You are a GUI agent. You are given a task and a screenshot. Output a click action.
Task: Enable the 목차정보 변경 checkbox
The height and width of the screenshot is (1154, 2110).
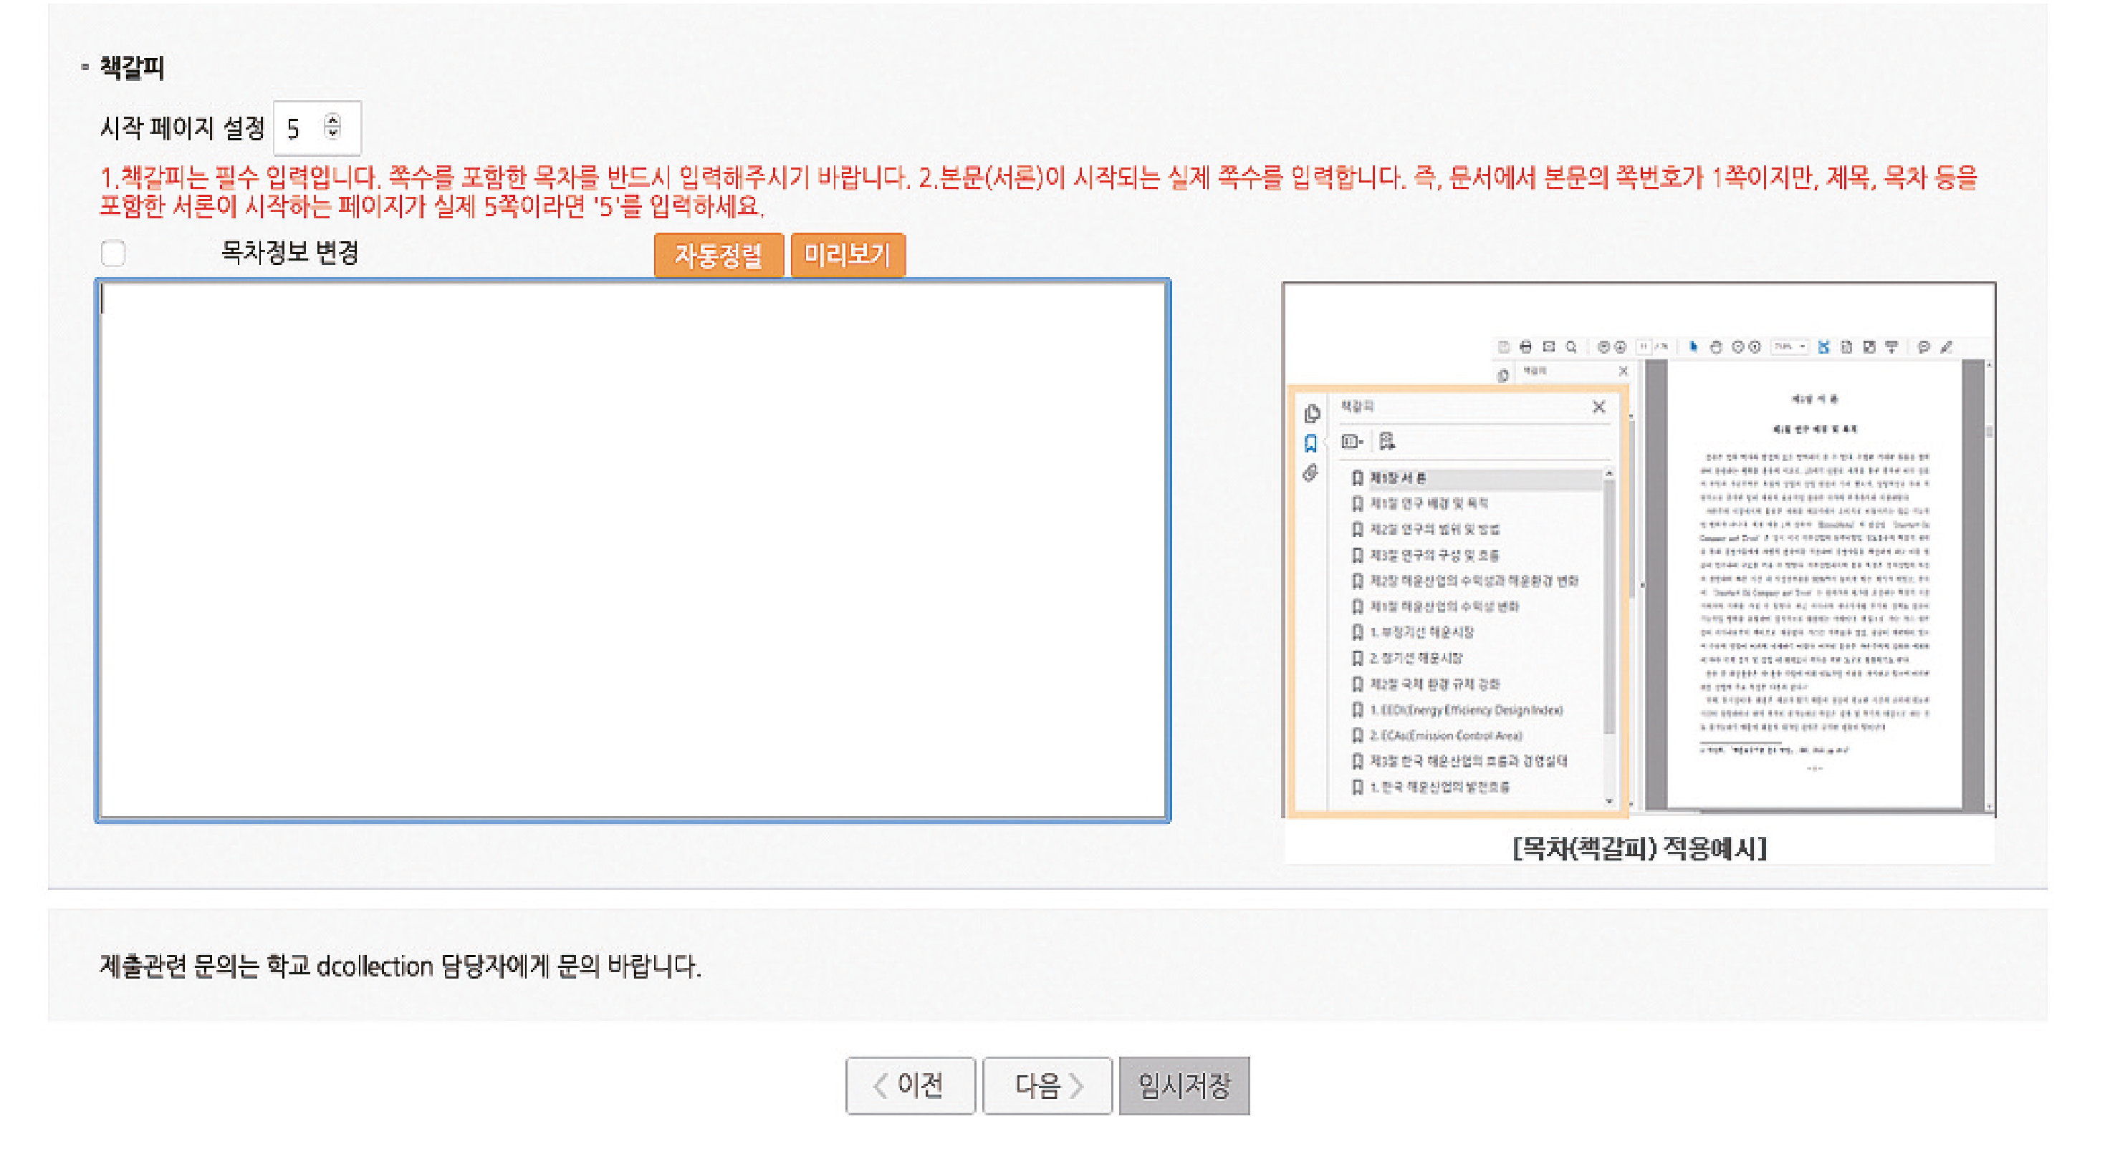(113, 253)
